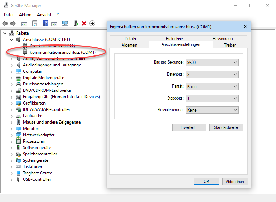Click the properties sheet toolbar icon
Image resolution: width=276 pixels, height=202 pixels.
(x=35, y=23)
